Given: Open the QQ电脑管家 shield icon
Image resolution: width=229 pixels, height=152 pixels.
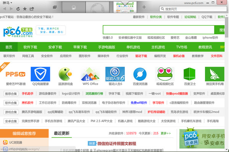Looking at the screenshot, I should pyautogui.click(x=40, y=74).
